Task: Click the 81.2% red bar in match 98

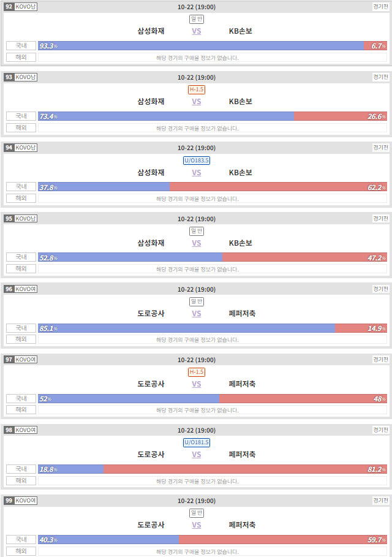Action: point(245,469)
